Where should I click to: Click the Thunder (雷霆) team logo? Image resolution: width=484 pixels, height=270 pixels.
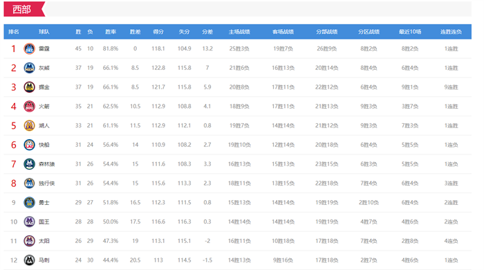pyautogui.click(x=29, y=49)
